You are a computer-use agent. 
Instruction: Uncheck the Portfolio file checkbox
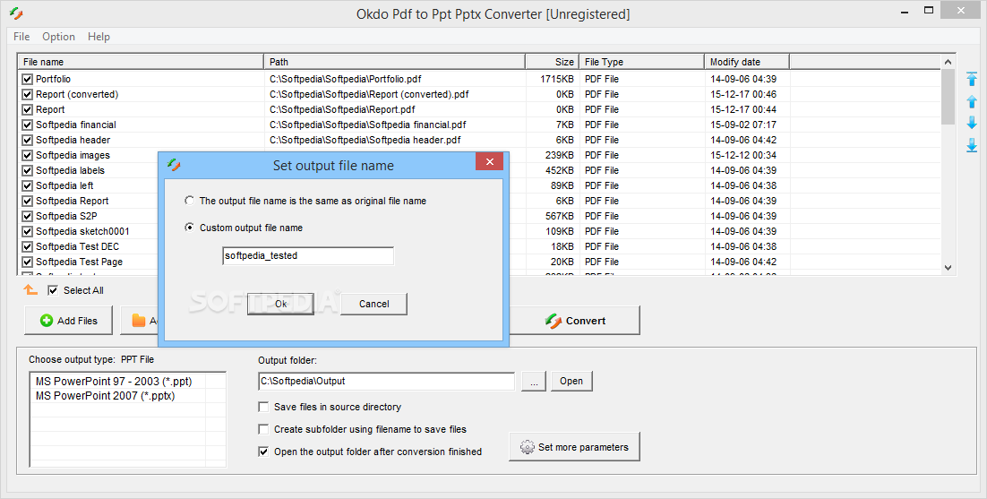coord(27,80)
